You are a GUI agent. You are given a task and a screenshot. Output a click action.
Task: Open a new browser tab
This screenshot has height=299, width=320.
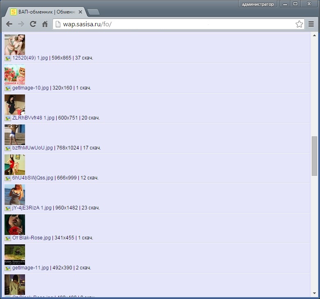click(94, 11)
